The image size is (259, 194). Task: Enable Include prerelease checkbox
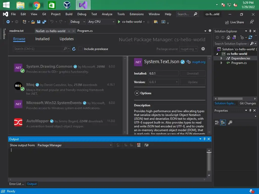[x=80, y=49]
